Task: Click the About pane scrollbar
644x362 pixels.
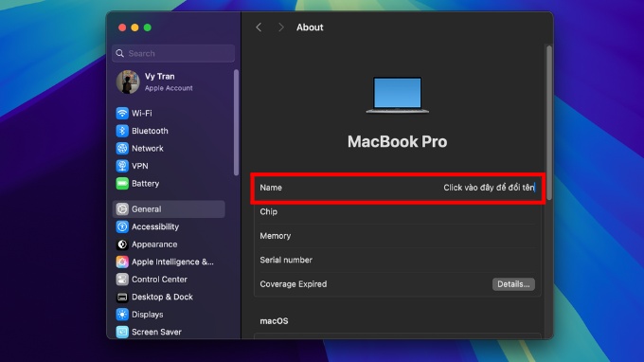Action: (549, 122)
